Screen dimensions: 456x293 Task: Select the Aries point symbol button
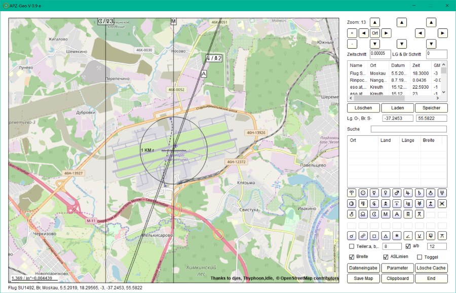[352, 193]
